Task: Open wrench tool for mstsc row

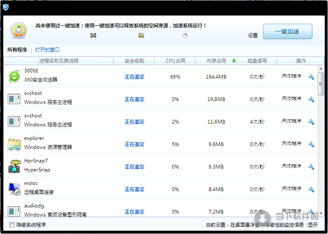Action: pos(311,190)
